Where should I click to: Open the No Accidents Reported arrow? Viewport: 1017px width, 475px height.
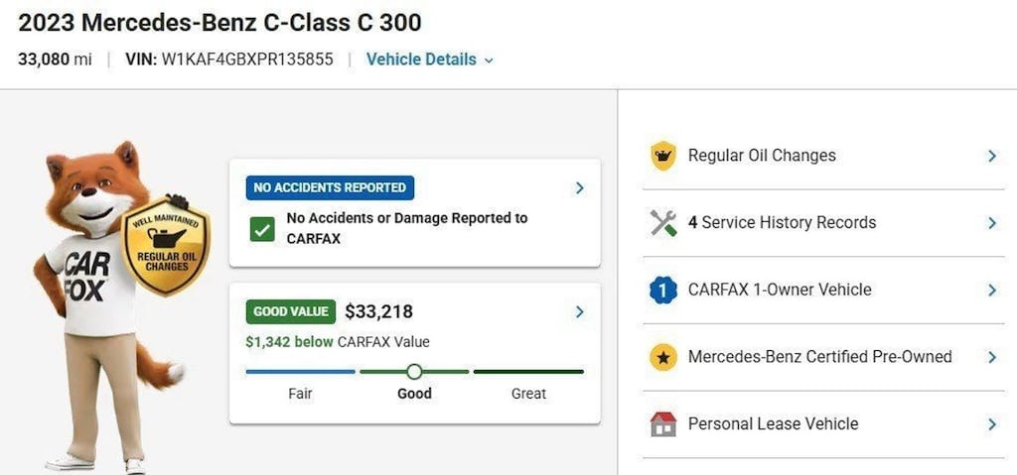point(579,188)
